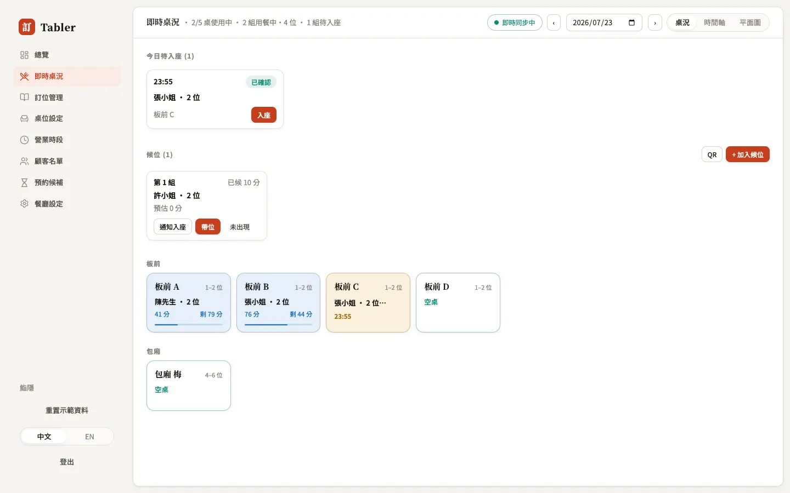Switch language to 中文
The height and width of the screenshot is (493, 790).
tap(44, 437)
